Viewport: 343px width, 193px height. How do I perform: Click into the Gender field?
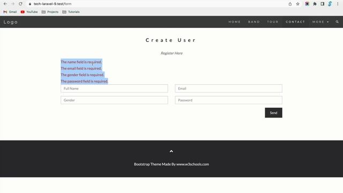point(114,100)
